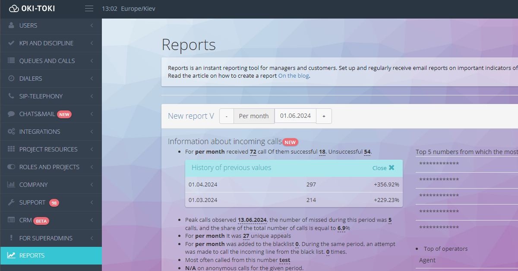
Task: Close the History of previous values panel
Action: 383,168
